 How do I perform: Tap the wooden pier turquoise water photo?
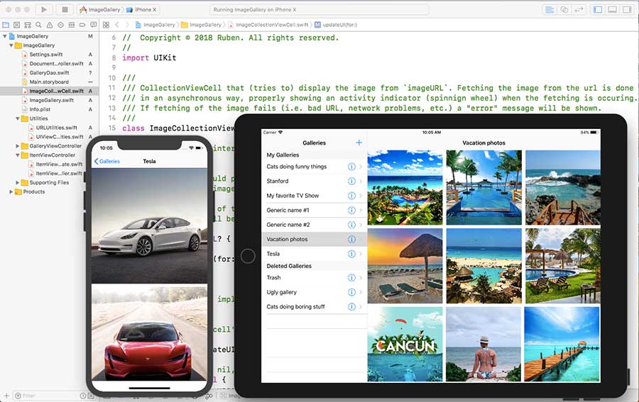click(562, 345)
